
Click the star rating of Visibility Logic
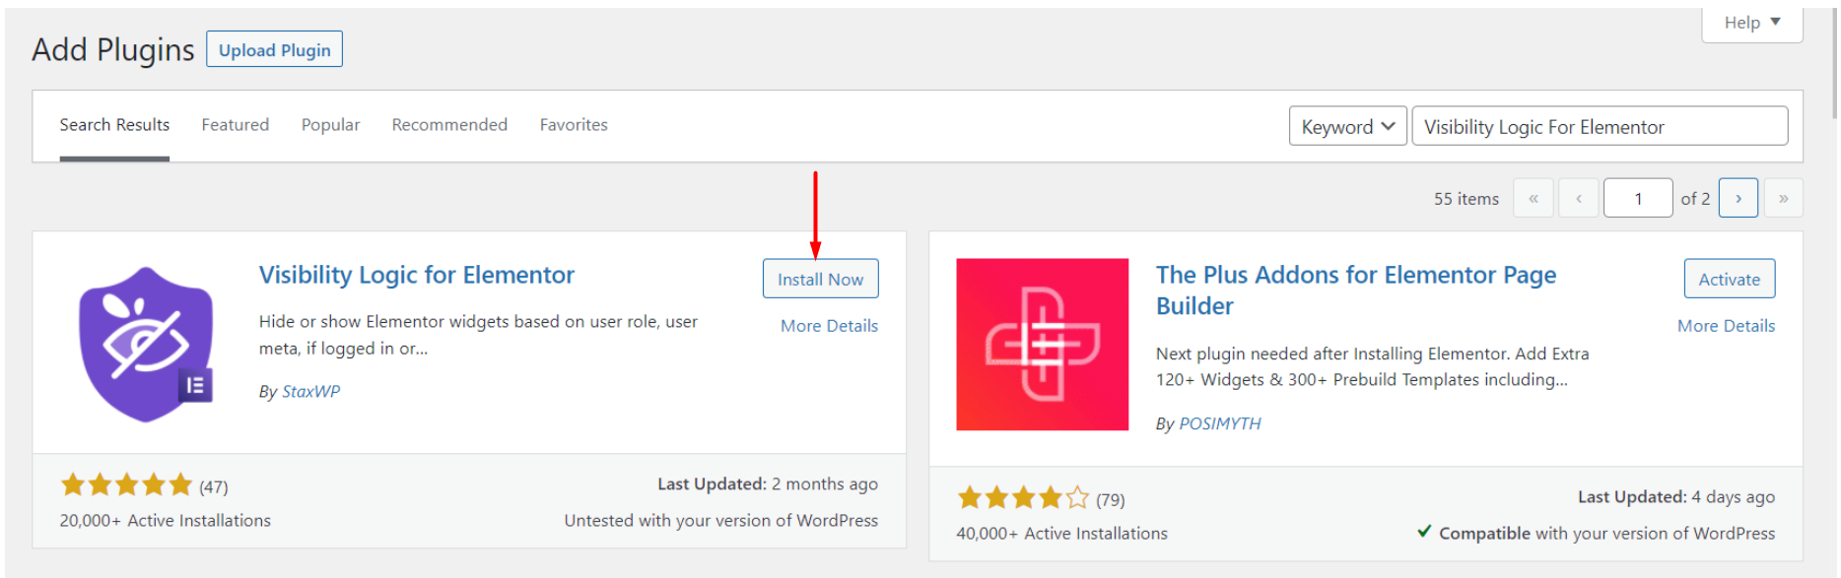[x=126, y=484]
